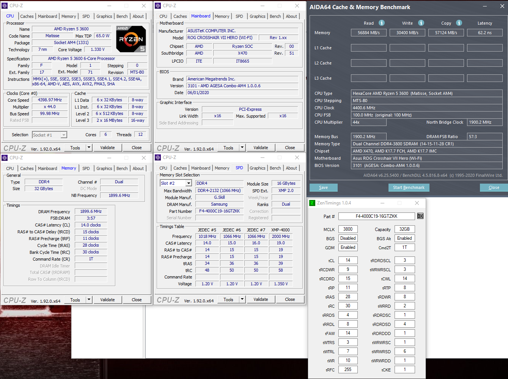Click Core Voltage 1.330 V value
The image size is (508, 379).
coord(98,49)
